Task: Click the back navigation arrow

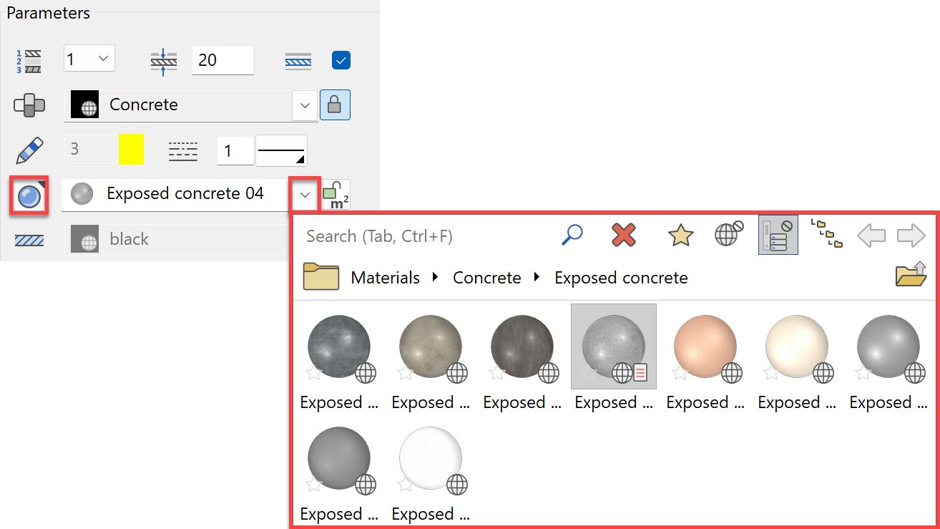Action: 871,236
